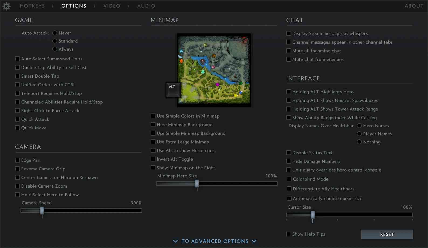Set Auto Attack to Never
The width and height of the screenshot is (428, 248).
tap(55, 33)
